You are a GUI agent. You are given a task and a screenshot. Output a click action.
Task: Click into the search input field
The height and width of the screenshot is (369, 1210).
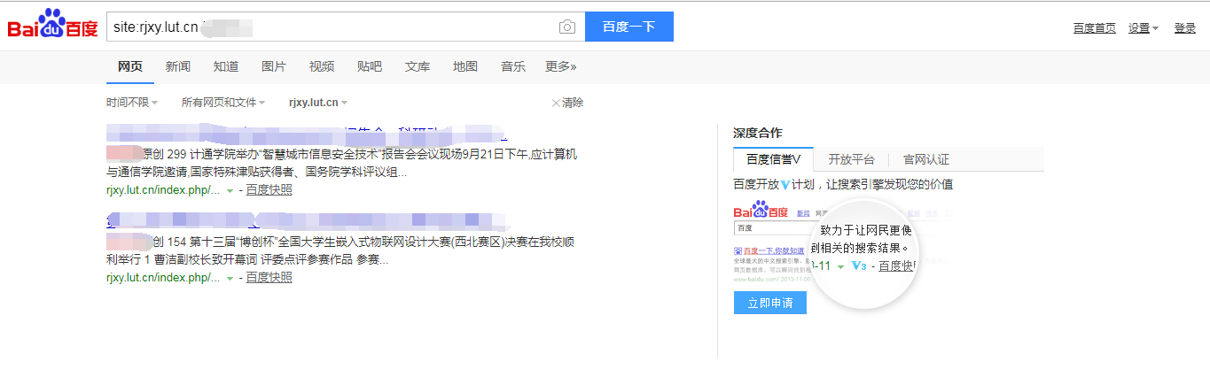point(372,27)
